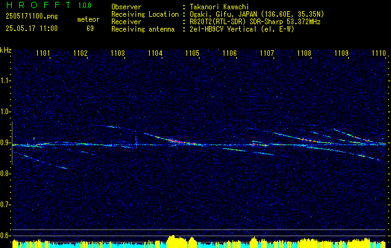The image size is (391, 248).
Task: Click the version number 1.0.0
Action: pos(85,6)
